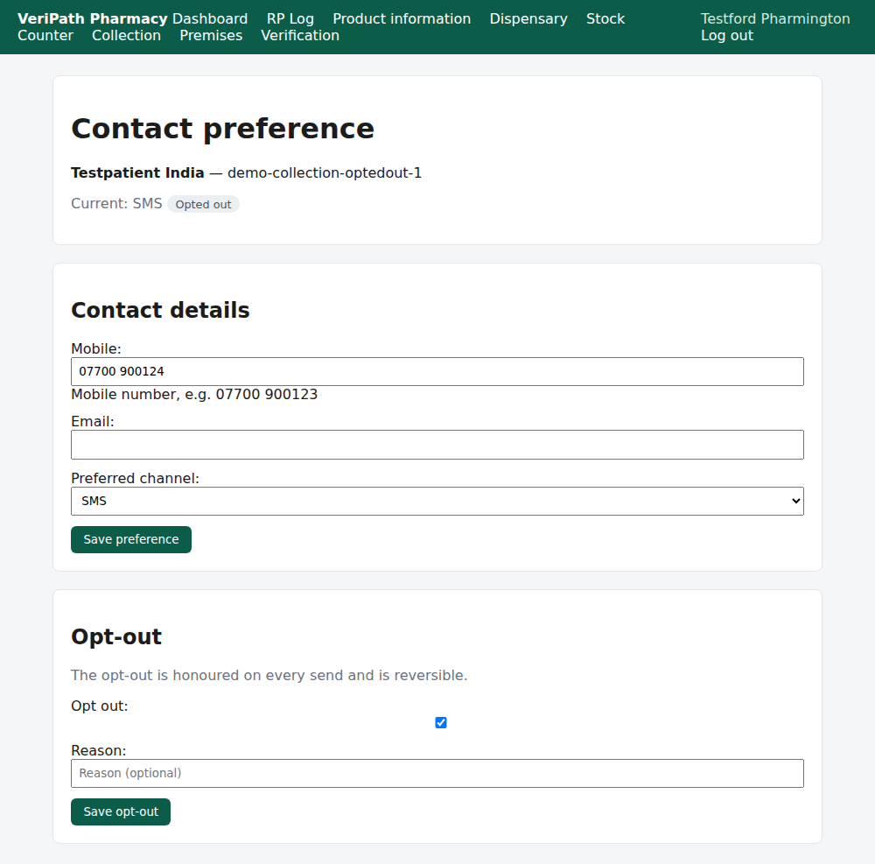Navigate to Dispensary
This screenshot has width=875, height=864.
click(528, 18)
